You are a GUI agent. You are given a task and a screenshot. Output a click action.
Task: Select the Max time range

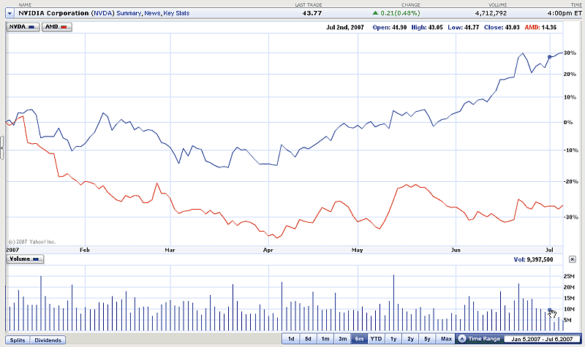[446, 339]
